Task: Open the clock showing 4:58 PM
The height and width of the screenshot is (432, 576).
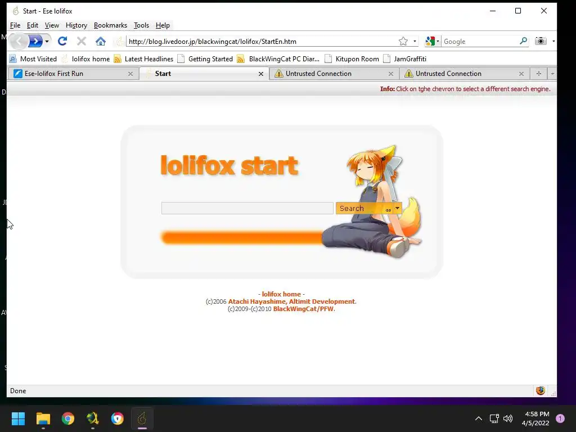Action: click(535, 418)
